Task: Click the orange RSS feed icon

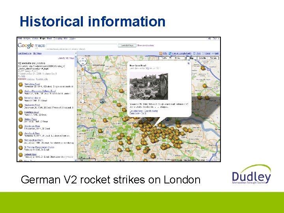Action: 161,53
